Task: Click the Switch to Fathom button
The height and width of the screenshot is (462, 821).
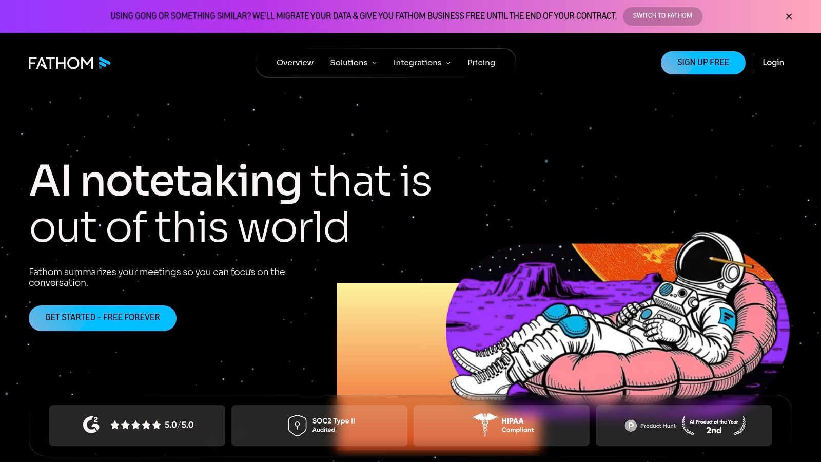Action: 662,16
